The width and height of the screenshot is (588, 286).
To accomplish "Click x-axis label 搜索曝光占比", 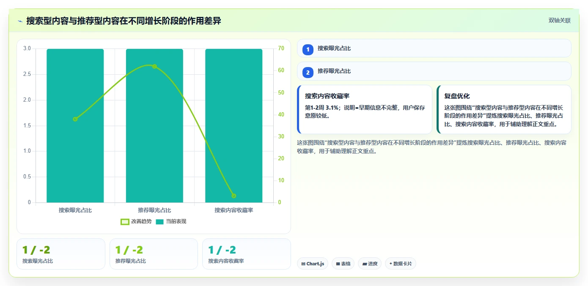I will (x=75, y=210).
